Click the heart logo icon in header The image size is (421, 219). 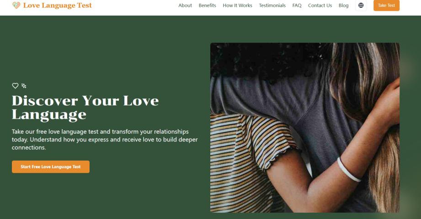tap(16, 5)
